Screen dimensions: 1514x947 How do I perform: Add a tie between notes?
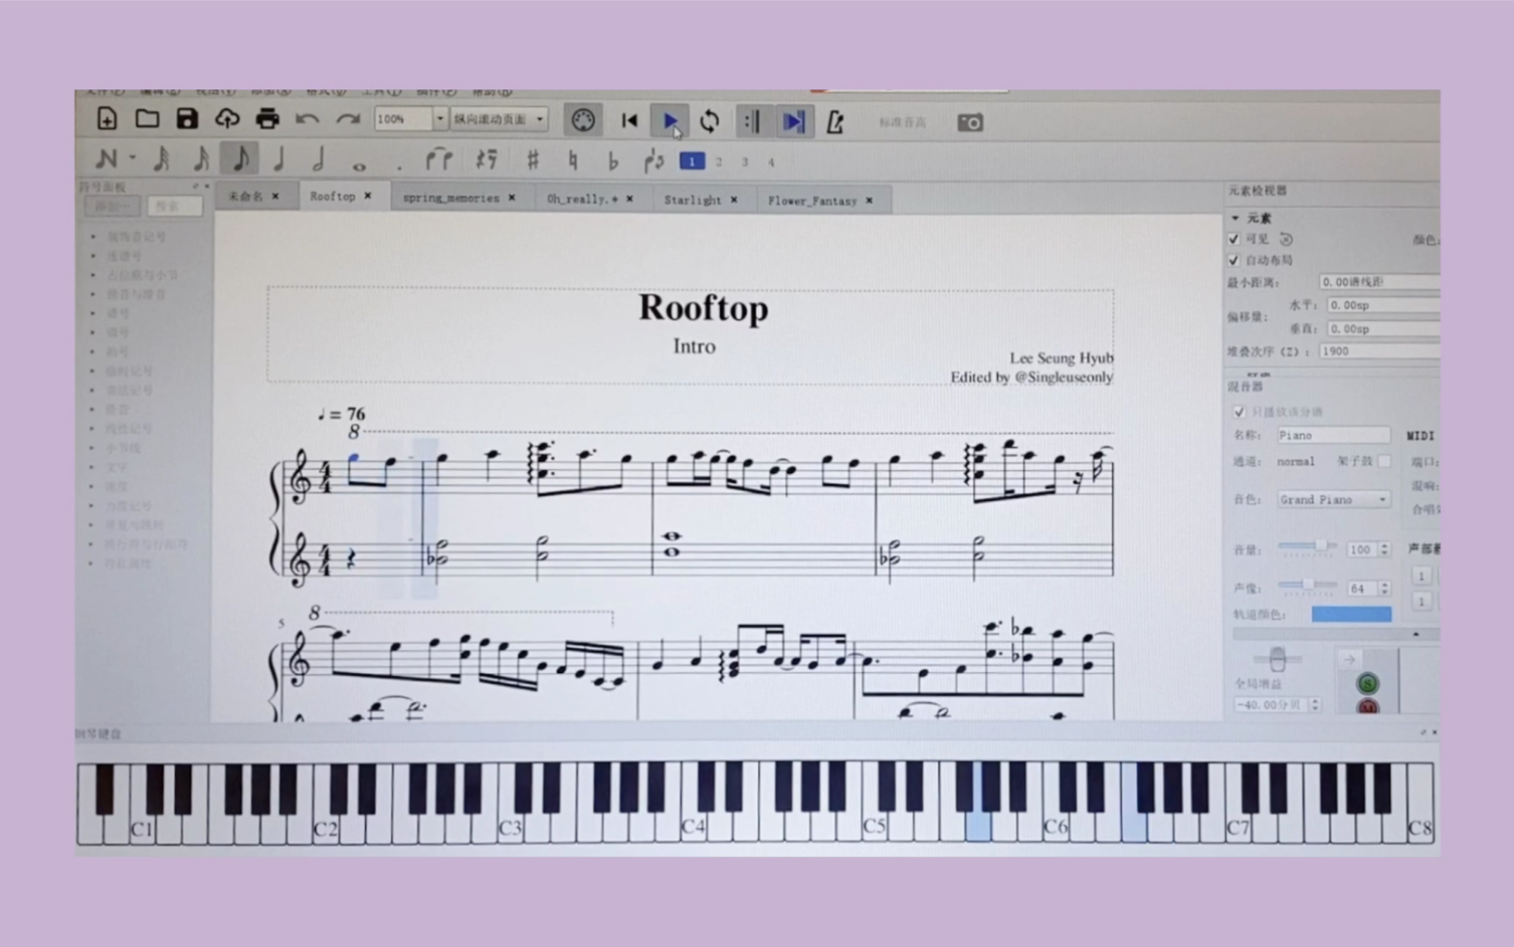point(439,160)
